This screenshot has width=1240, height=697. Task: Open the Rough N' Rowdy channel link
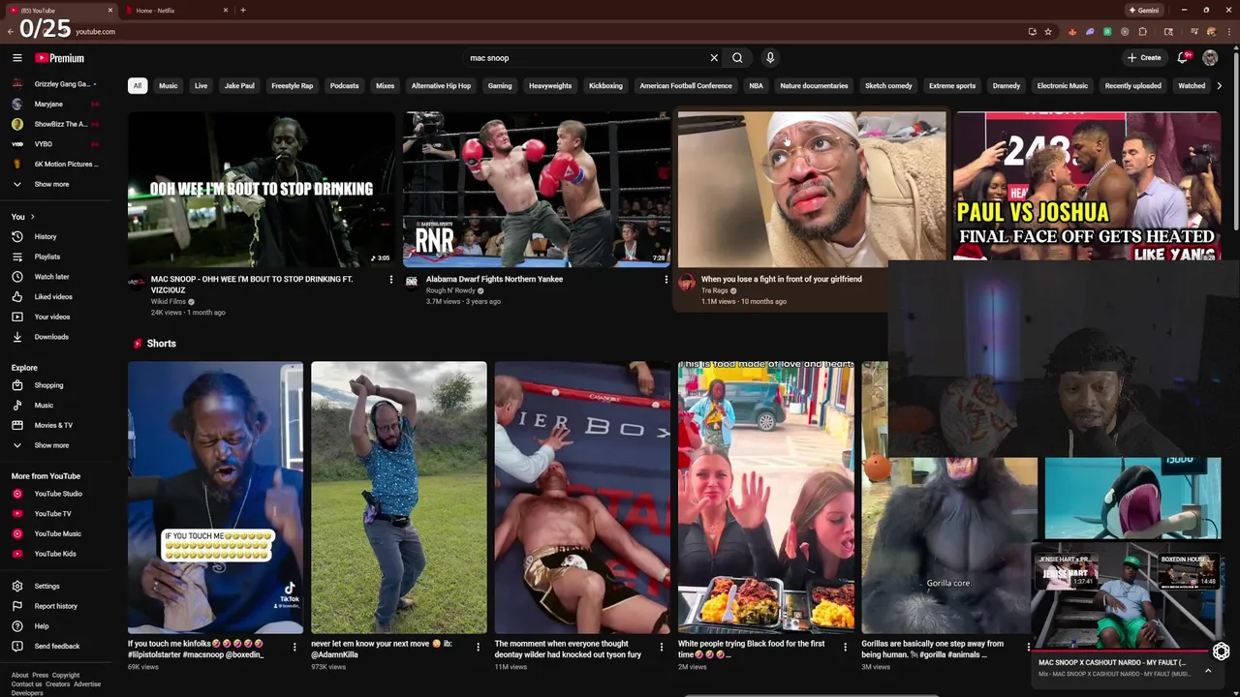(450, 290)
